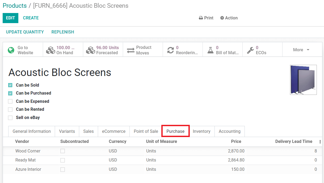
Task: Click the Forecasted units cubes icon
Action: (90, 50)
